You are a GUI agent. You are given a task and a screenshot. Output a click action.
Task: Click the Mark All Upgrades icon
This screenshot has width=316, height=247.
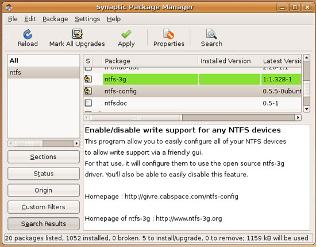click(x=77, y=34)
